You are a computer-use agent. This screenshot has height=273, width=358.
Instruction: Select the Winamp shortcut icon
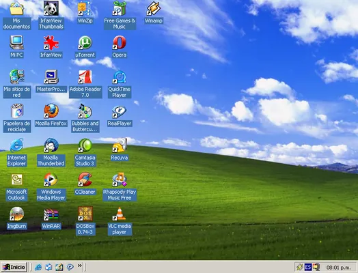(154, 8)
